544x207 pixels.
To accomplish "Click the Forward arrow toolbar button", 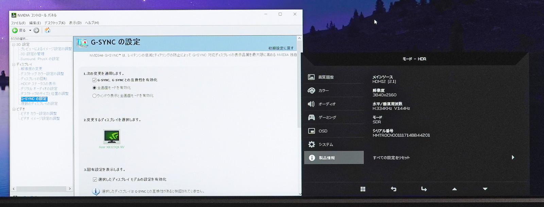I will (x=36, y=31).
